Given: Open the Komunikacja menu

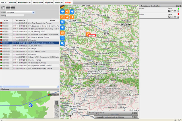Looking at the screenshot, I should pos(24,3).
